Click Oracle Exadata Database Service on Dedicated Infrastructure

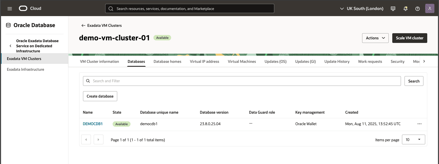pos(37,46)
